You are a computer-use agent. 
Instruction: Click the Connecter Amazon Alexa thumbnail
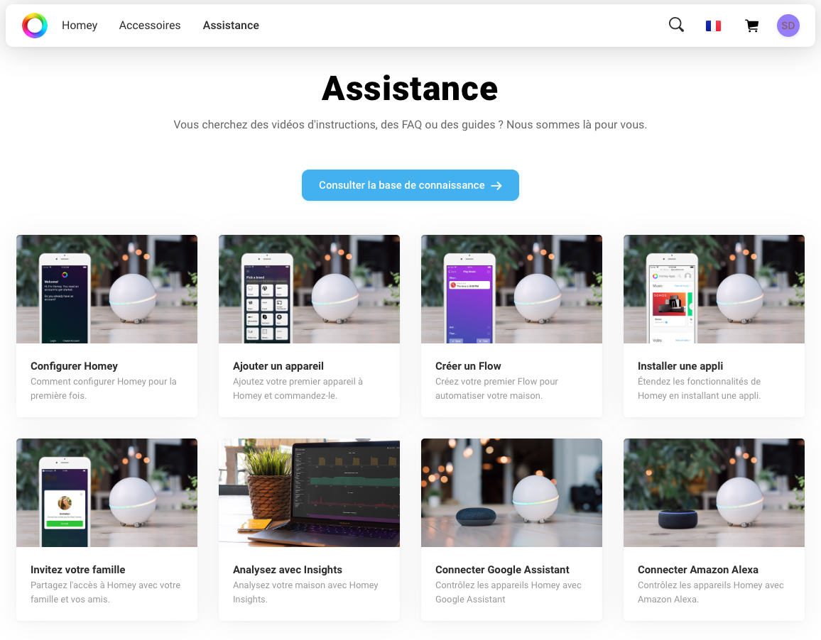coord(714,492)
